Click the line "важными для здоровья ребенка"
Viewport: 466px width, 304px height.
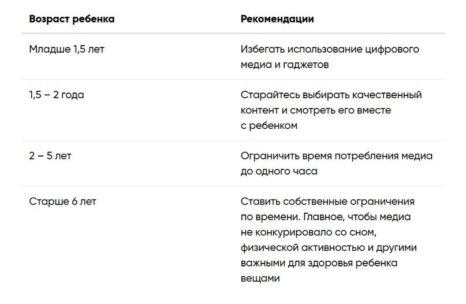coord(319,263)
